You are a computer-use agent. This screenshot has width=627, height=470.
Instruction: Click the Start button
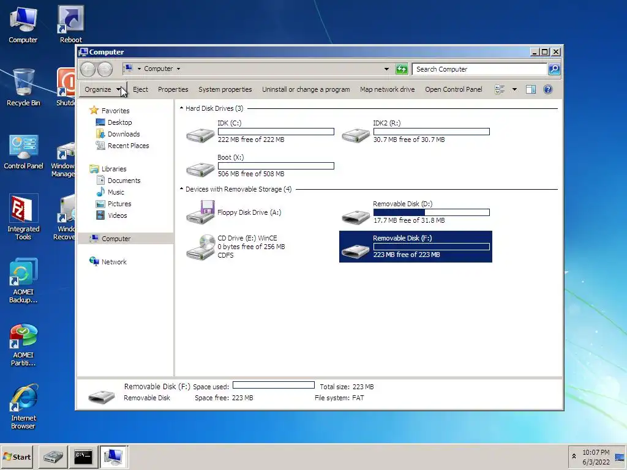[17, 457]
